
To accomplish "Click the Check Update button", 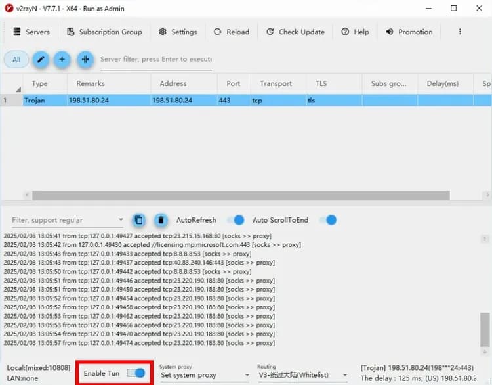I will [295, 32].
